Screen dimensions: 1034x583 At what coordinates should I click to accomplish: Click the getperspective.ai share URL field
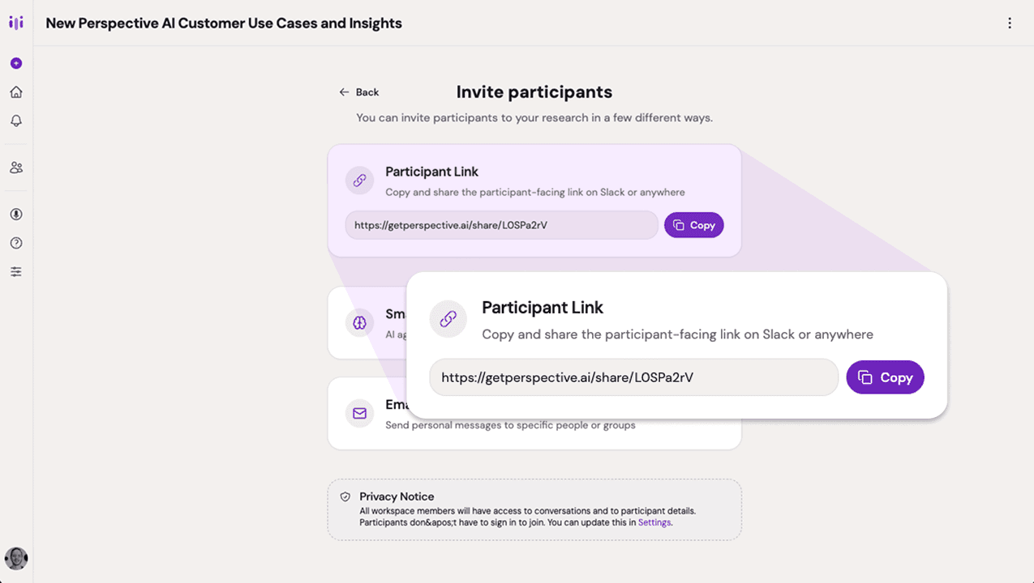point(633,377)
